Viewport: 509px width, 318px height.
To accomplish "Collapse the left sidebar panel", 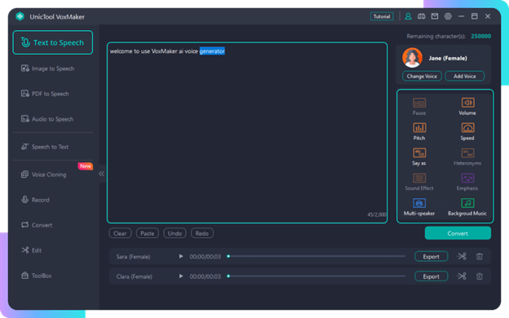I will point(101,174).
